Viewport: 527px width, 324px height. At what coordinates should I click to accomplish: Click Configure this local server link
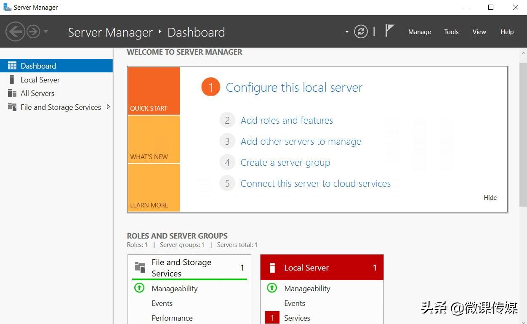tap(294, 88)
